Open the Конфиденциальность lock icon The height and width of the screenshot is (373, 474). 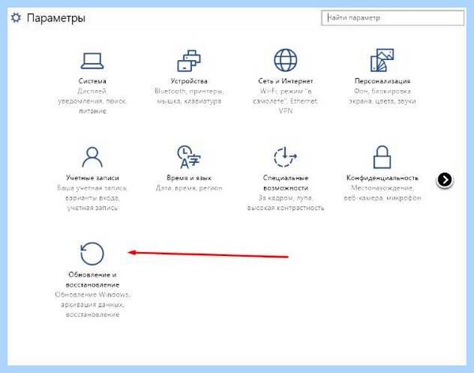click(382, 156)
